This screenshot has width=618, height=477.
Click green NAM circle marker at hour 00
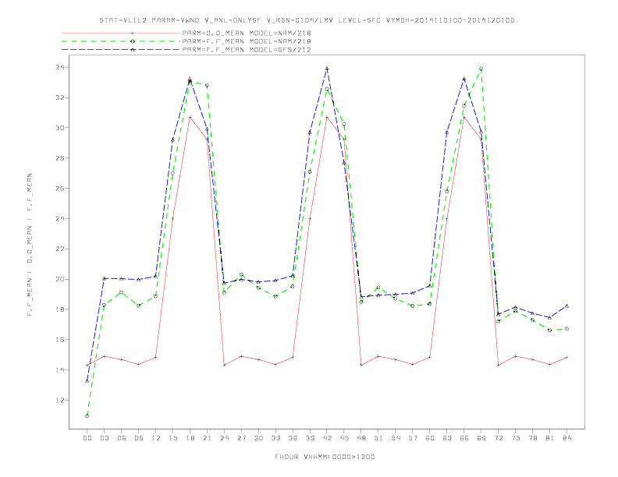tap(87, 415)
